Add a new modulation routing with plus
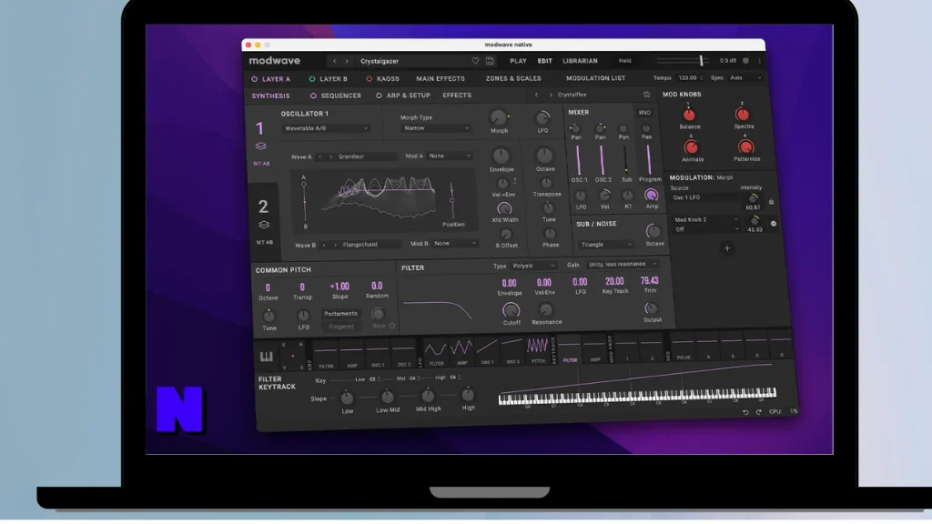The height and width of the screenshot is (524, 932). click(727, 248)
